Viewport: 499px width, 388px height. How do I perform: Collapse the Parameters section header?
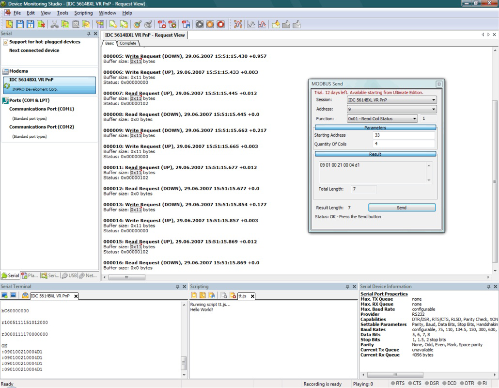(375, 128)
